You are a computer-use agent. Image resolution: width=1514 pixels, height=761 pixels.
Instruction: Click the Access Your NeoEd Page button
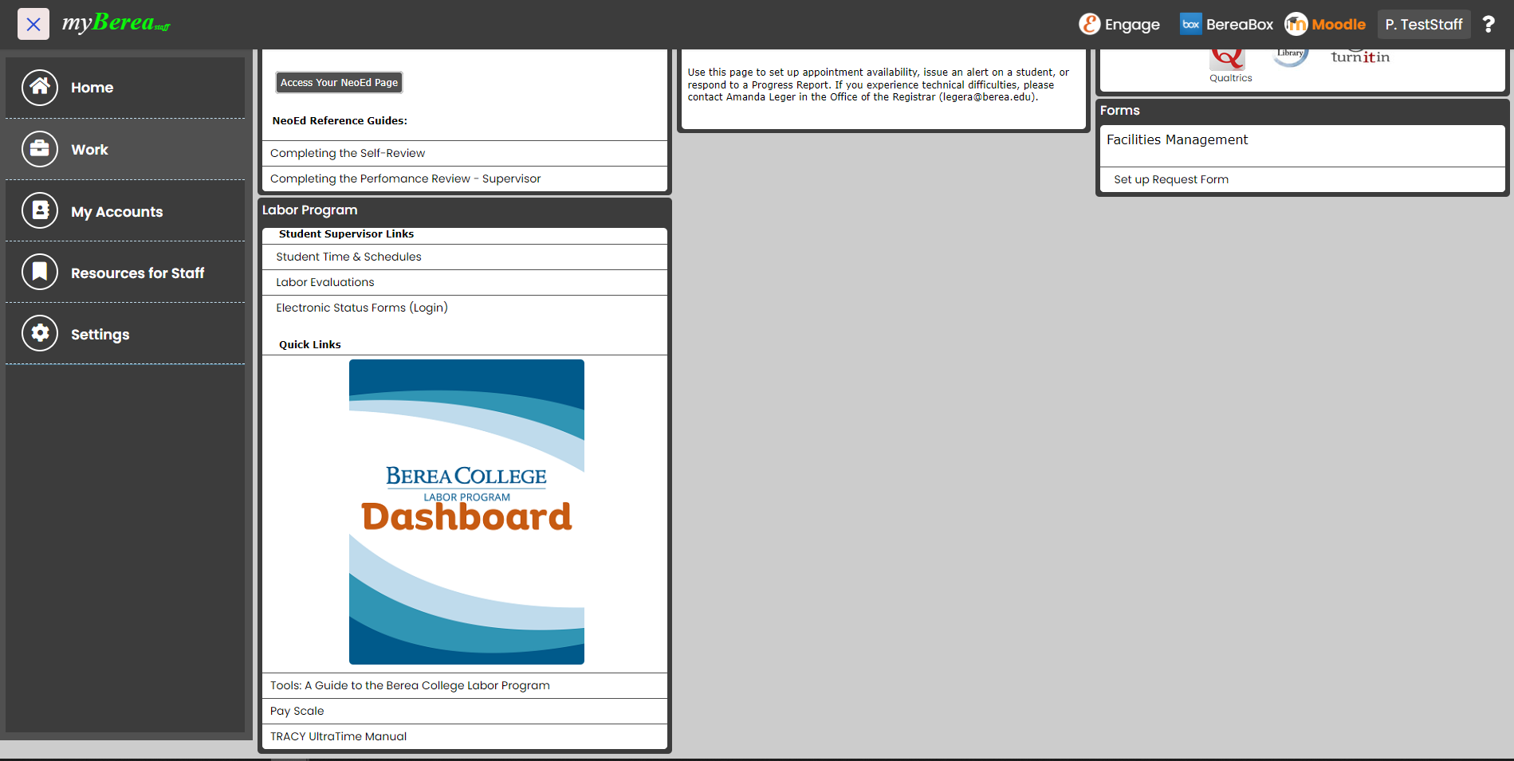click(339, 83)
